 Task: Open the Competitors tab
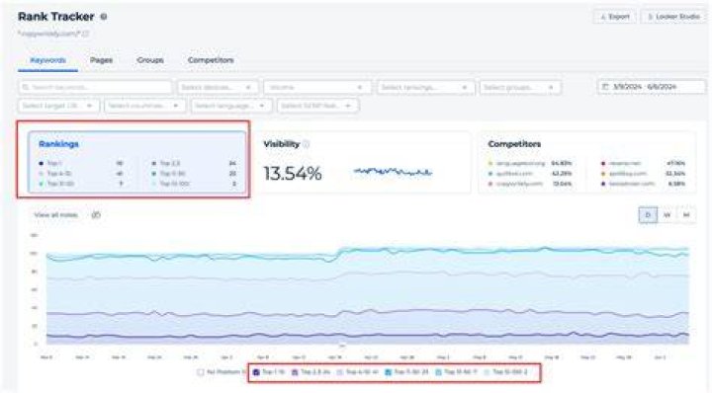coord(211,60)
